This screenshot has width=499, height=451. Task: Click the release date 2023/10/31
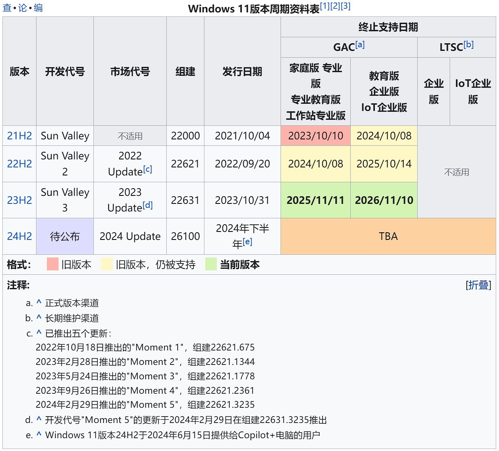pos(242,200)
